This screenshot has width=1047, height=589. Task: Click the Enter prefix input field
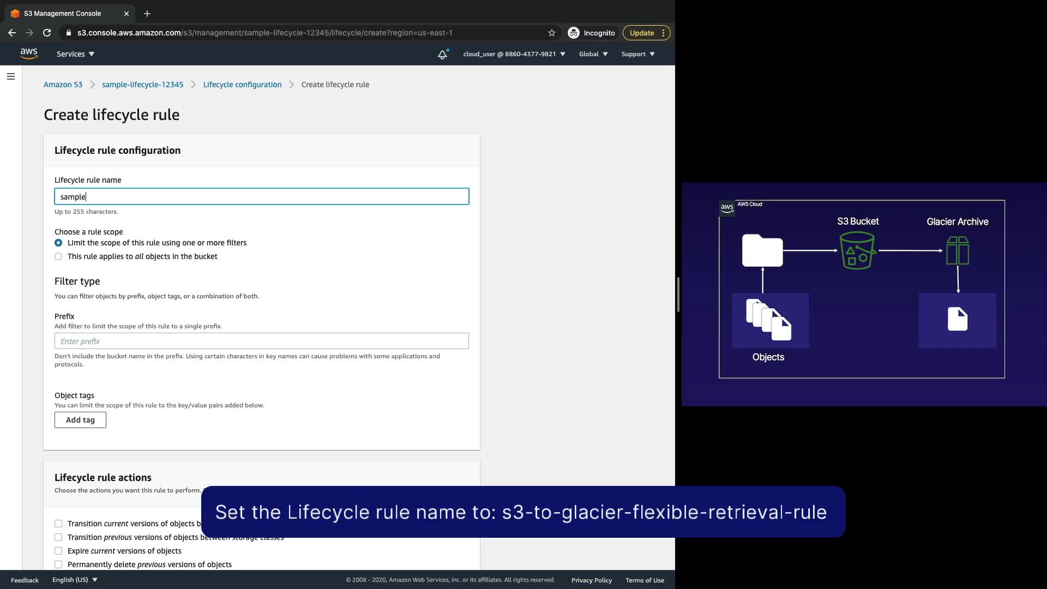[x=261, y=341]
